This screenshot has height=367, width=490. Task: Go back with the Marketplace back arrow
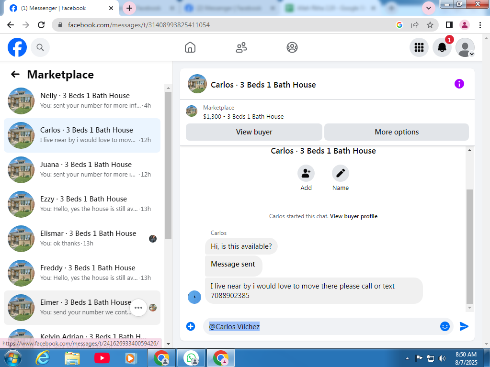point(15,74)
